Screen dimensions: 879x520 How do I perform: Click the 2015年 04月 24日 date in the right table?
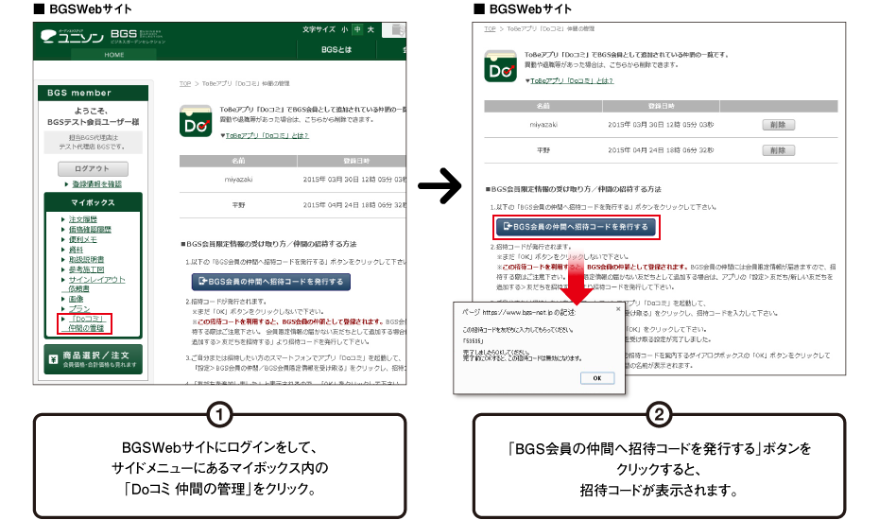click(661, 150)
